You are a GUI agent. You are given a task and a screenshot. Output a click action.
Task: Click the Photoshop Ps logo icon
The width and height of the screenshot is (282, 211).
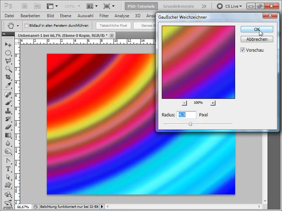pos(8,6)
